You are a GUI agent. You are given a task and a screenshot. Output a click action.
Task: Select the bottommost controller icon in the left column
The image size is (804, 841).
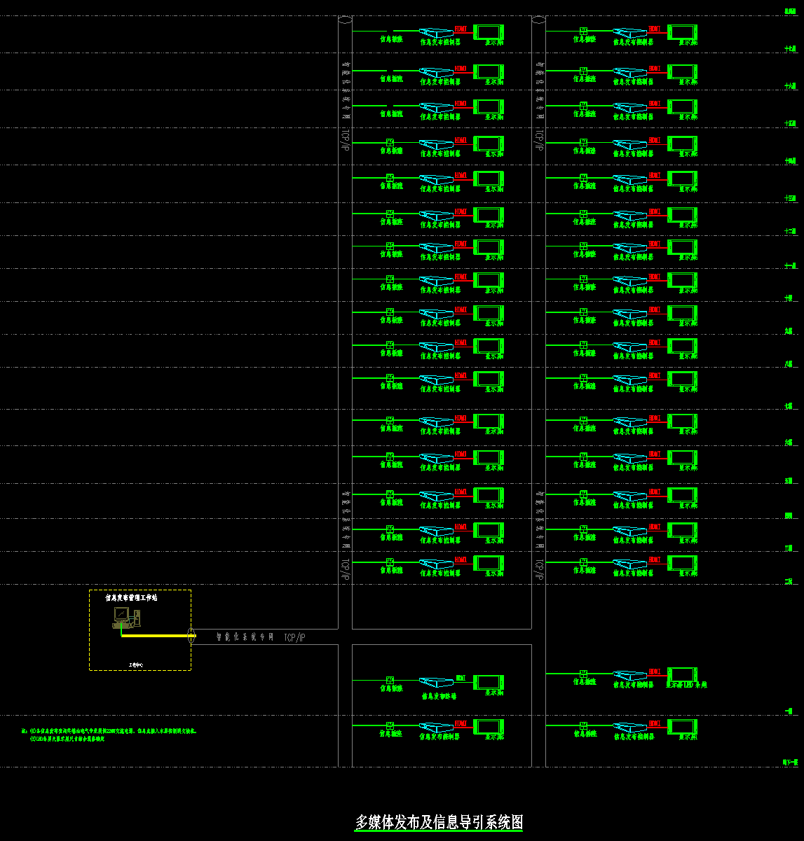click(437, 728)
